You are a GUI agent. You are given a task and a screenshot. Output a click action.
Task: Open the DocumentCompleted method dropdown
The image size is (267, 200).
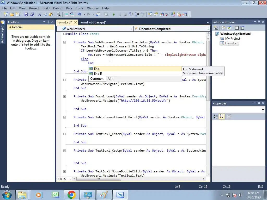pyautogui.click(x=208, y=29)
